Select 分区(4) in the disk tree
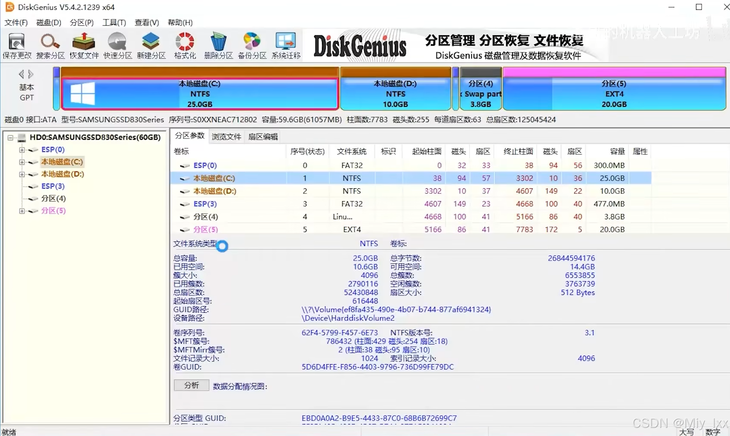 tap(53, 199)
